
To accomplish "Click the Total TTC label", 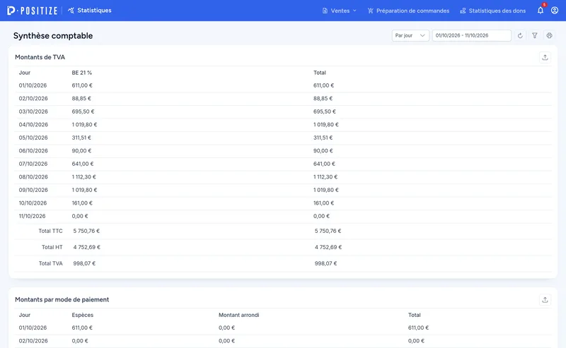I will tap(50, 231).
